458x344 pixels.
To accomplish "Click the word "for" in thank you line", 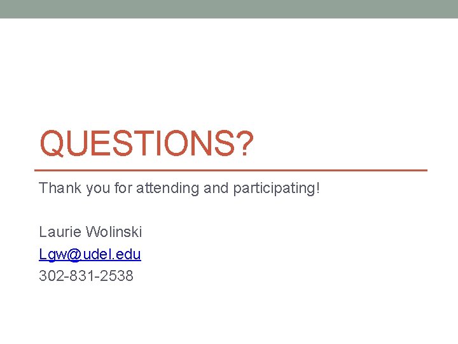I will [x=124, y=189].
